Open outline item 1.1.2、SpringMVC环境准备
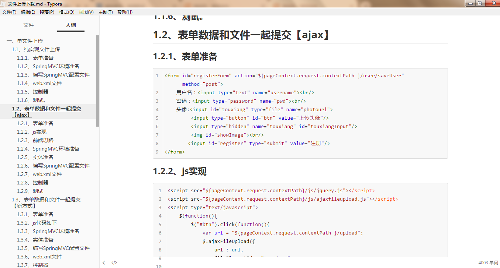The width and height of the screenshot is (500, 268). point(48,66)
